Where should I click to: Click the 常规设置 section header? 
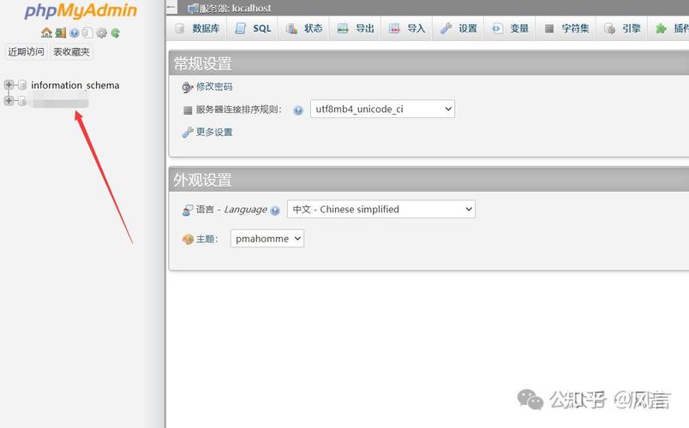(x=428, y=63)
